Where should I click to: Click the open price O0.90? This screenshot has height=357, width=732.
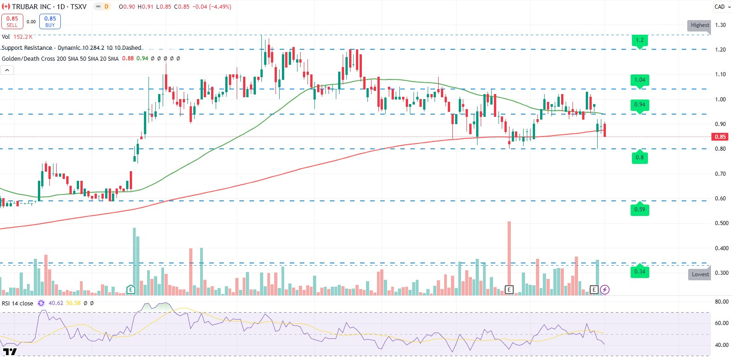click(x=127, y=7)
